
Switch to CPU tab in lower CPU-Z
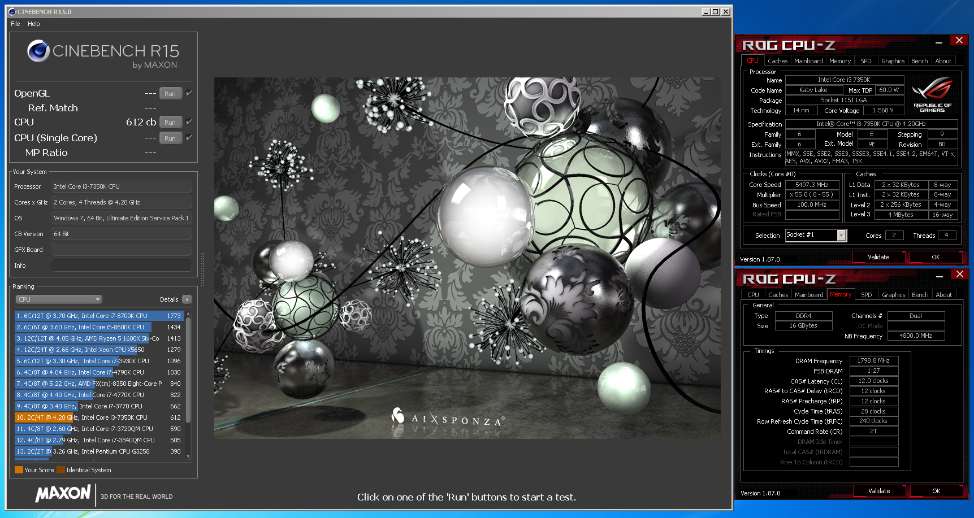coord(753,295)
